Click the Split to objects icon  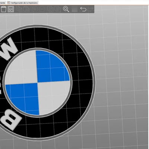tap(51, 9)
